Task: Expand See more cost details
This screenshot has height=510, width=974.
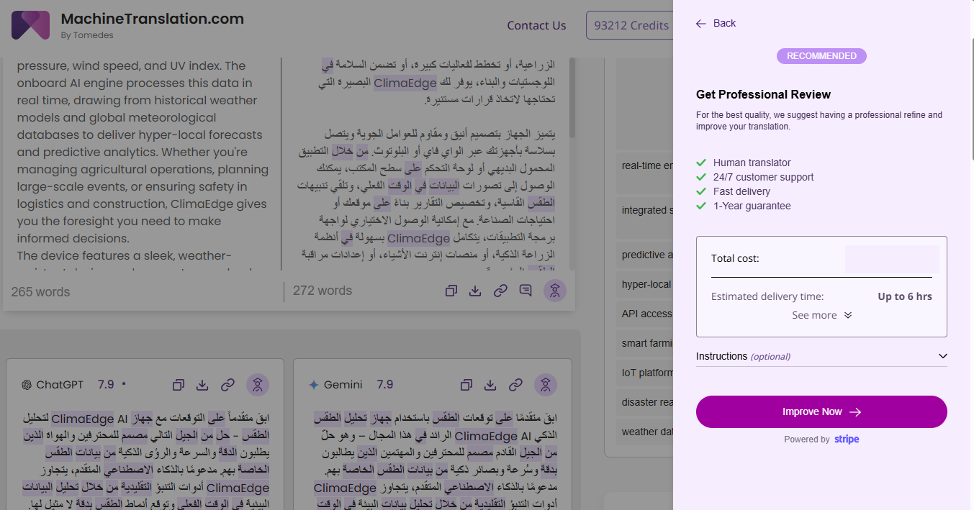Action: pos(821,315)
